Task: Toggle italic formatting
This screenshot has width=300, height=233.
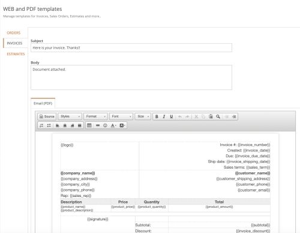Action: tap(164, 116)
